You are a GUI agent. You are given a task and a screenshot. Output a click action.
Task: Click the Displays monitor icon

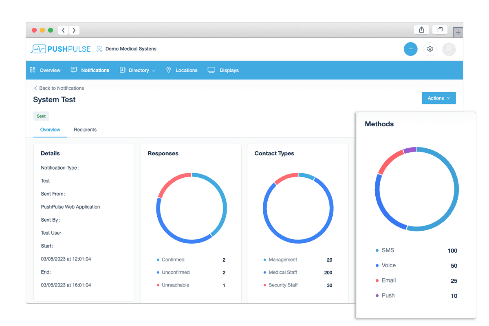click(x=211, y=70)
